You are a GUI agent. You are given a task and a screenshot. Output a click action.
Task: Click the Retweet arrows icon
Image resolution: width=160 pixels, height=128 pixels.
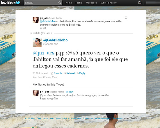click(65, 73)
